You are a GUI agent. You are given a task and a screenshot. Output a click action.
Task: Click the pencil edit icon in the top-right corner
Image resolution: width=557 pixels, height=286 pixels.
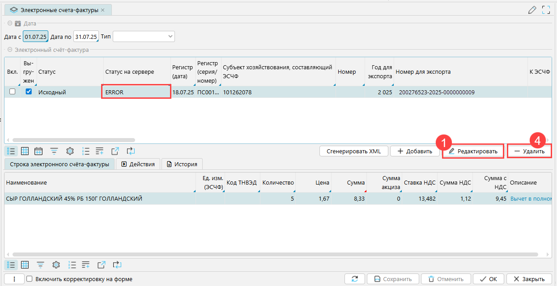coord(532,10)
